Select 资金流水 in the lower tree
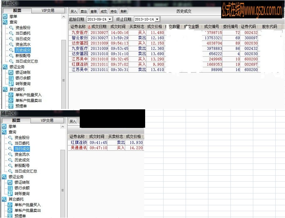Image resolution: width=285 pixels, height=218 pixels. coord(22,154)
